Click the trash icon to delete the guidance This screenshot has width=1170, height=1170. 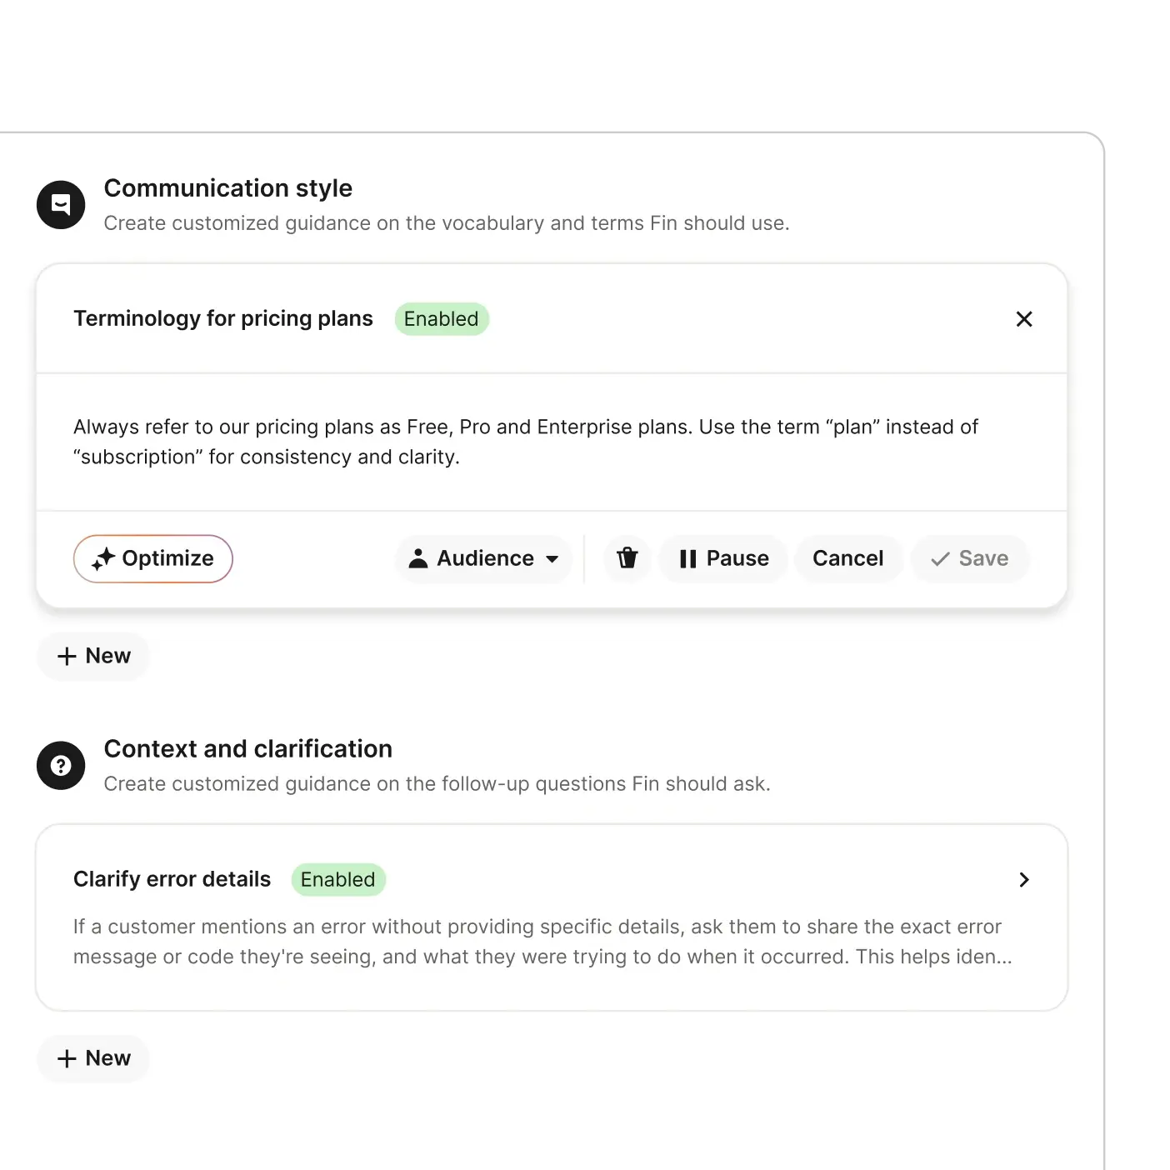click(627, 558)
